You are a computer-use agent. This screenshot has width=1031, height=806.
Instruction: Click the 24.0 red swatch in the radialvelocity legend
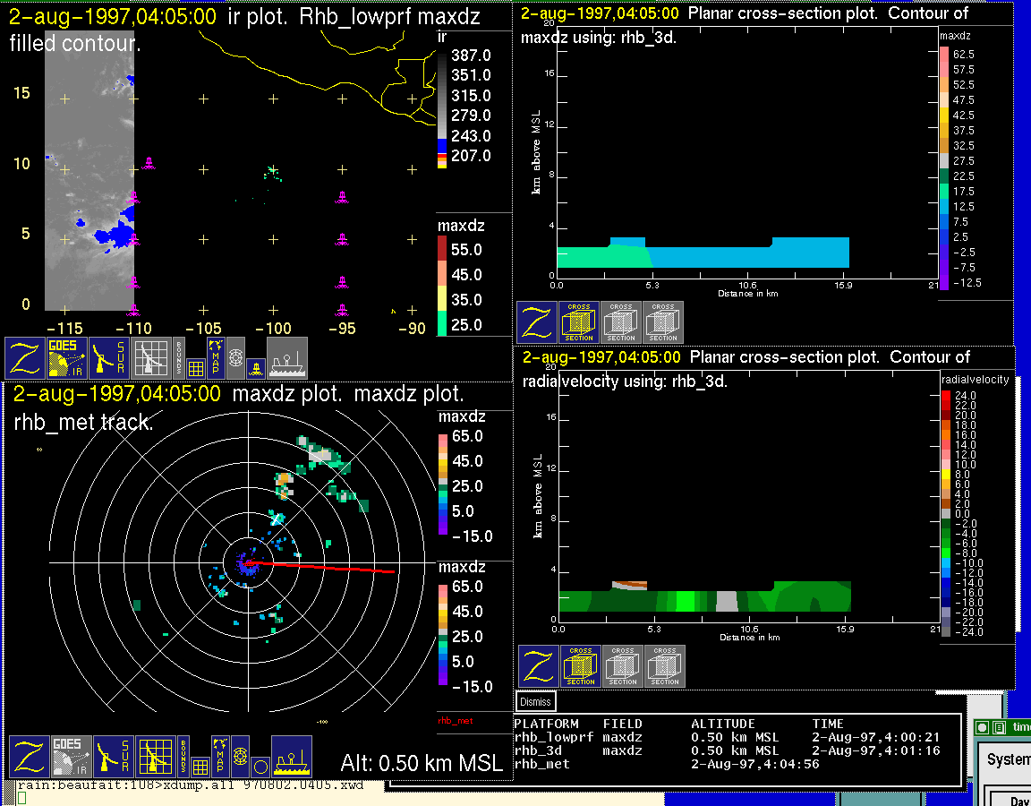947,395
